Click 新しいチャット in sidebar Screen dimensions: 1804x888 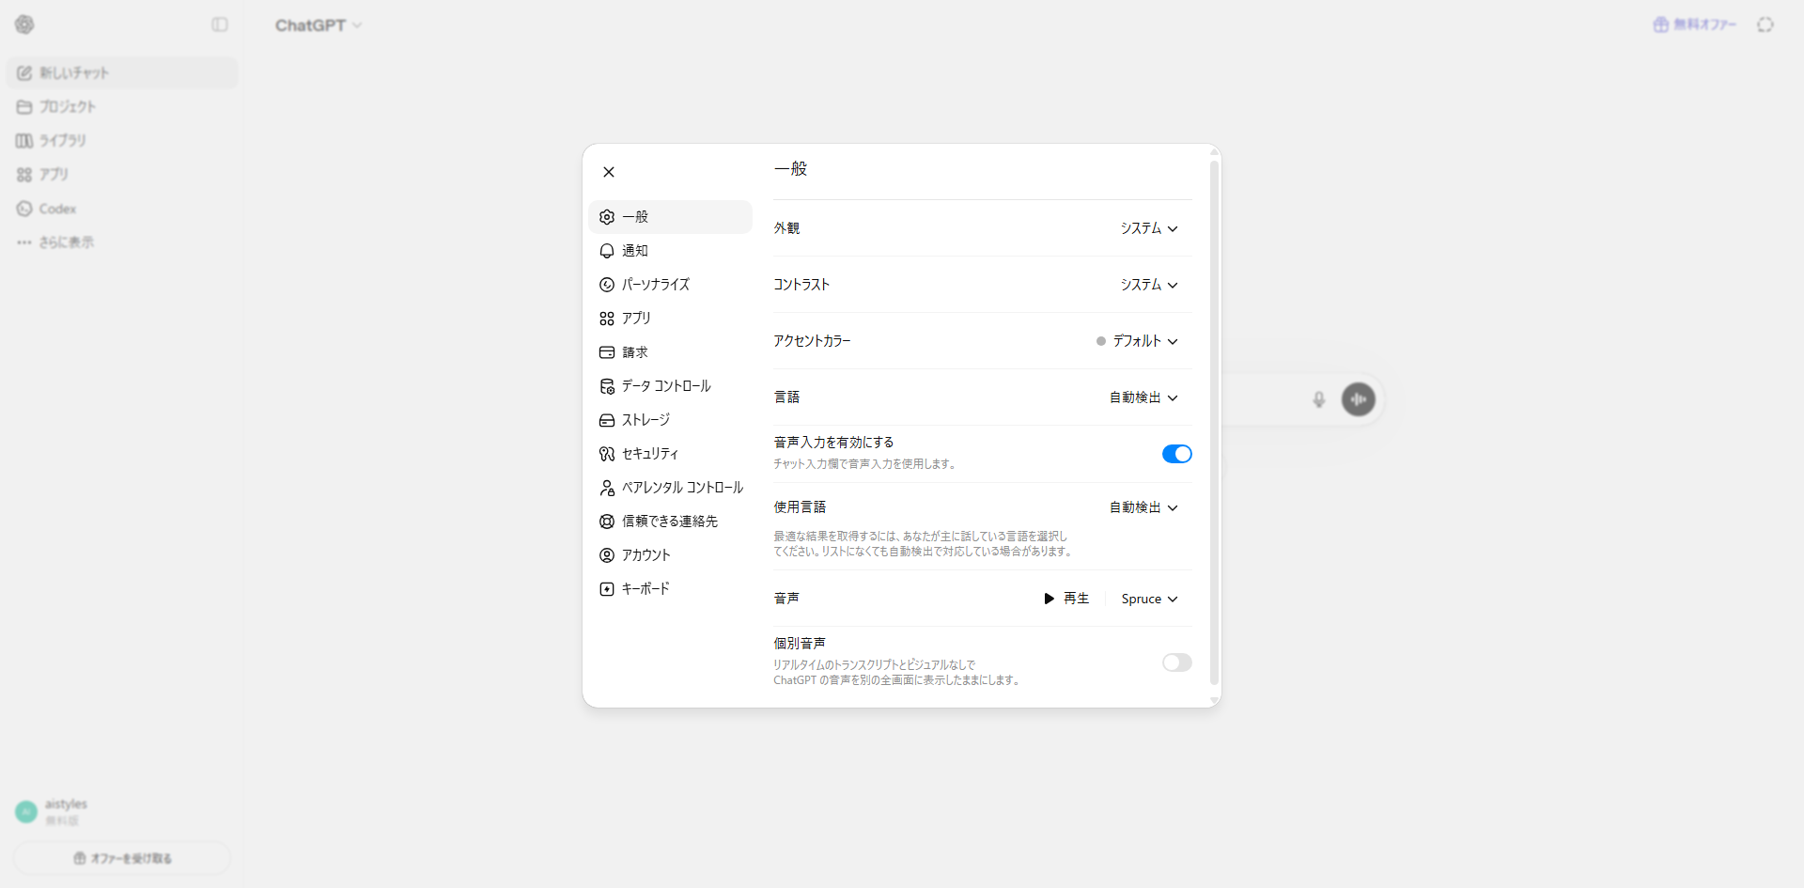122,73
